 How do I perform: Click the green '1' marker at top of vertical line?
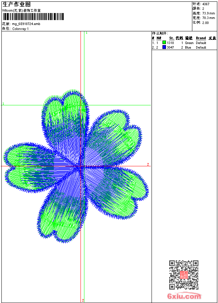pos(86,33)
